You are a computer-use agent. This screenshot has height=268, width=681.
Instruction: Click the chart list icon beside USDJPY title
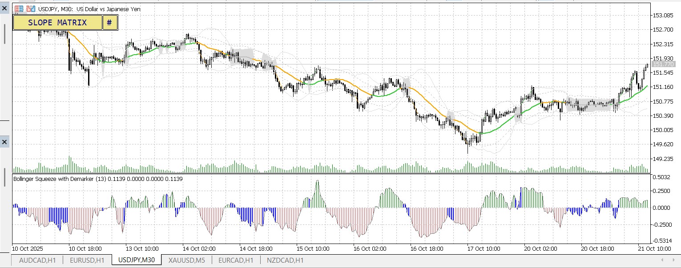click(x=18, y=8)
